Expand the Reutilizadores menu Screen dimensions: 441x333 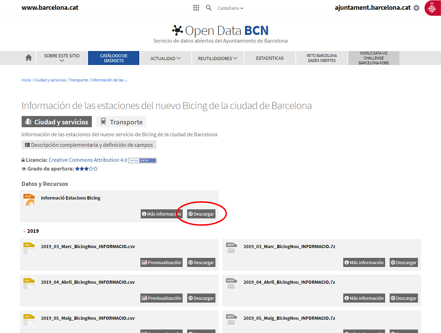(218, 58)
